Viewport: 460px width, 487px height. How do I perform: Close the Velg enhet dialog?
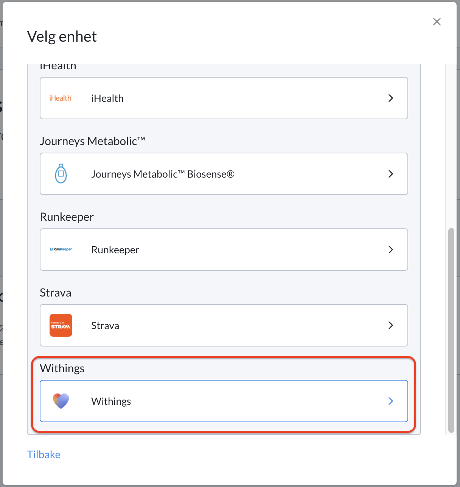(437, 22)
